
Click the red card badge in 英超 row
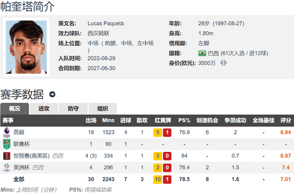tap(167, 132)
